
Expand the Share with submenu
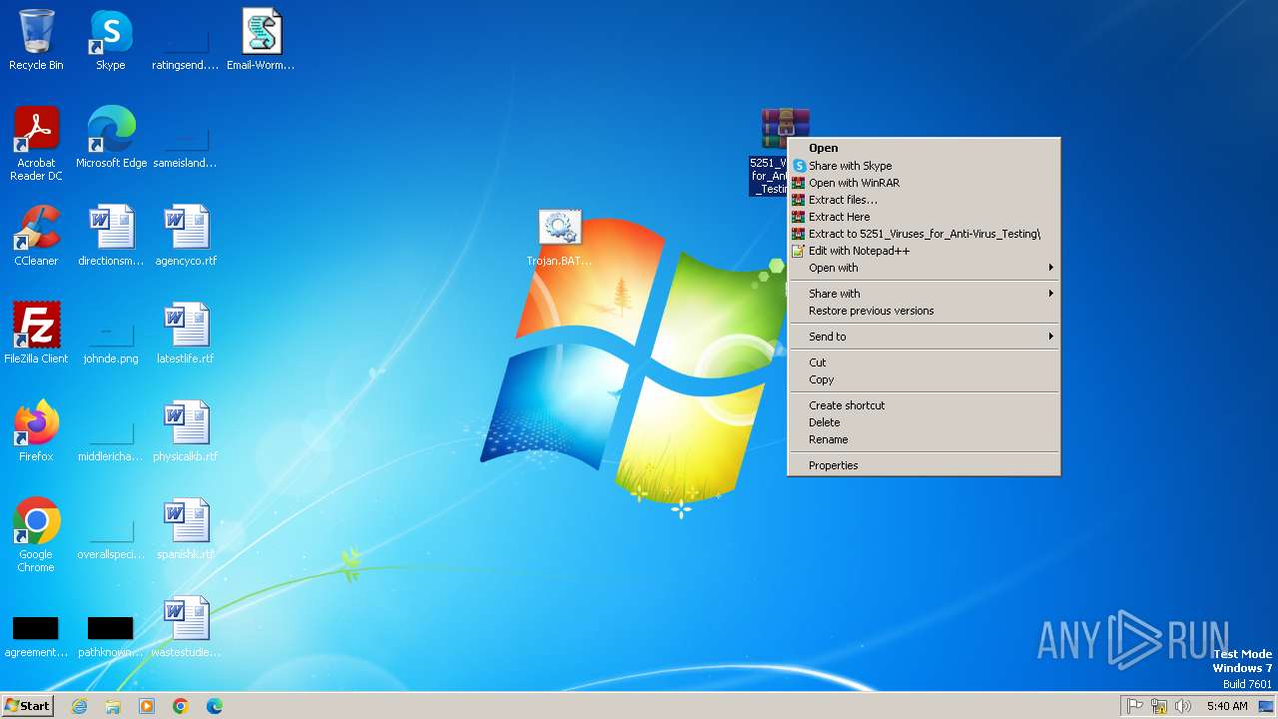tap(924, 294)
